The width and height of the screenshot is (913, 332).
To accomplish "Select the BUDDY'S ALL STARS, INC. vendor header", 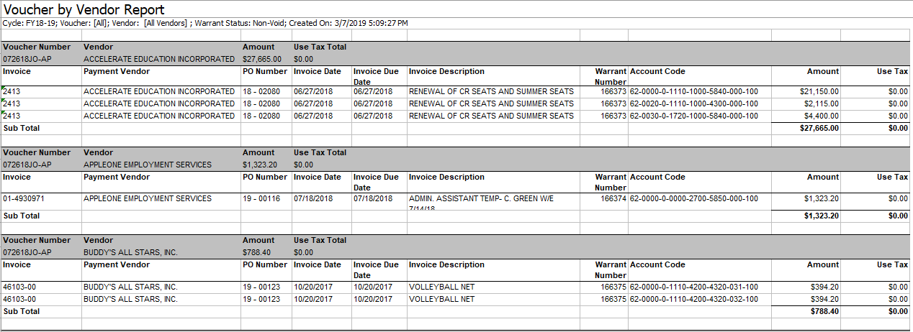I will point(130,252).
